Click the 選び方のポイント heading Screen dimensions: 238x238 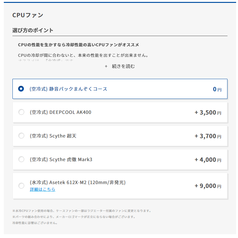pyautogui.click(x=33, y=31)
